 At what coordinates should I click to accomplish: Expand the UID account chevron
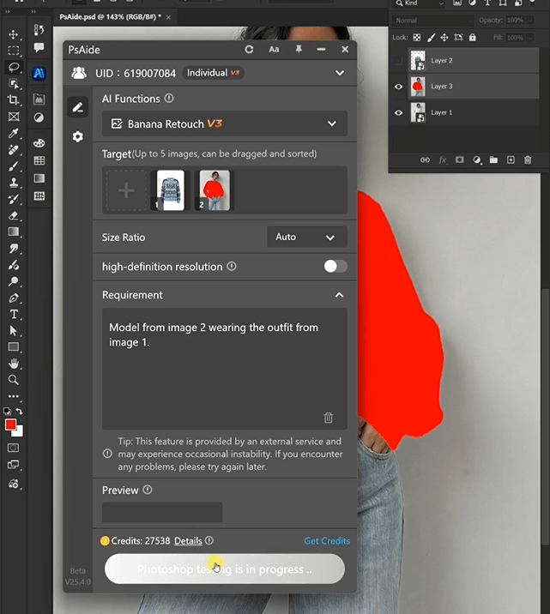coord(340,73)
